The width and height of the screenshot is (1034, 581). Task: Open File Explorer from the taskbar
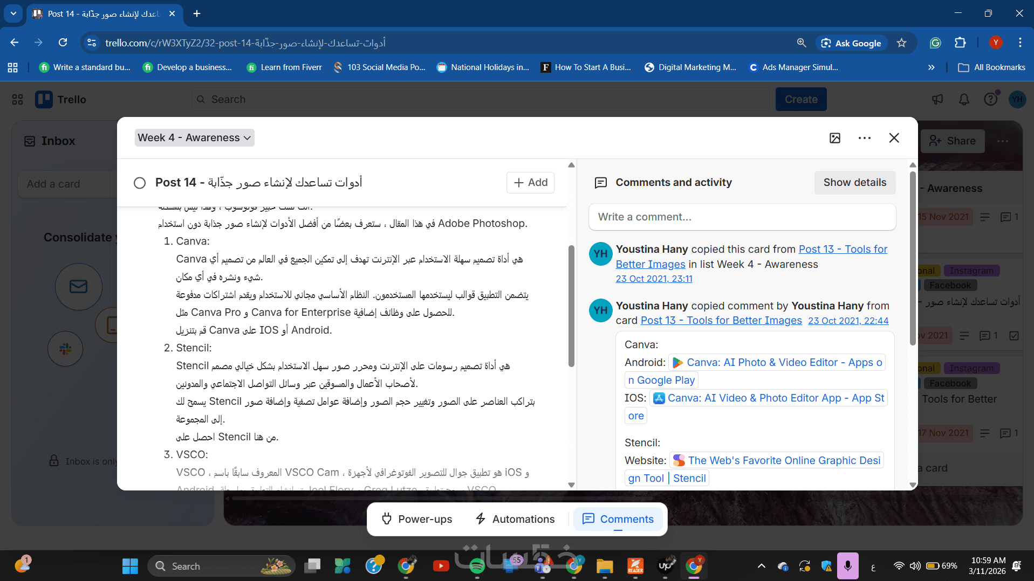[x=605, y=566]
